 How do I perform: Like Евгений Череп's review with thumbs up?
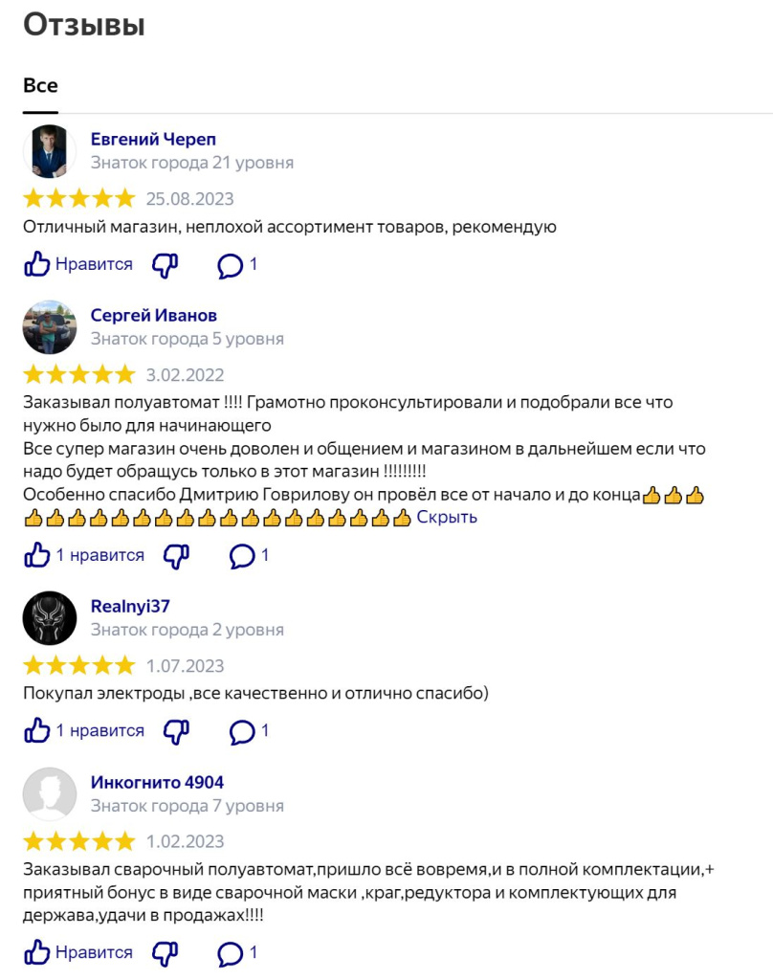[78, 265]
